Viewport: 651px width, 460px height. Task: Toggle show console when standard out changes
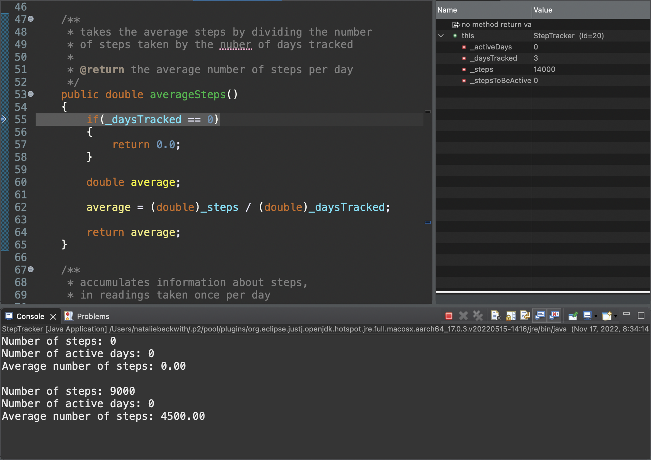[540, 316]
